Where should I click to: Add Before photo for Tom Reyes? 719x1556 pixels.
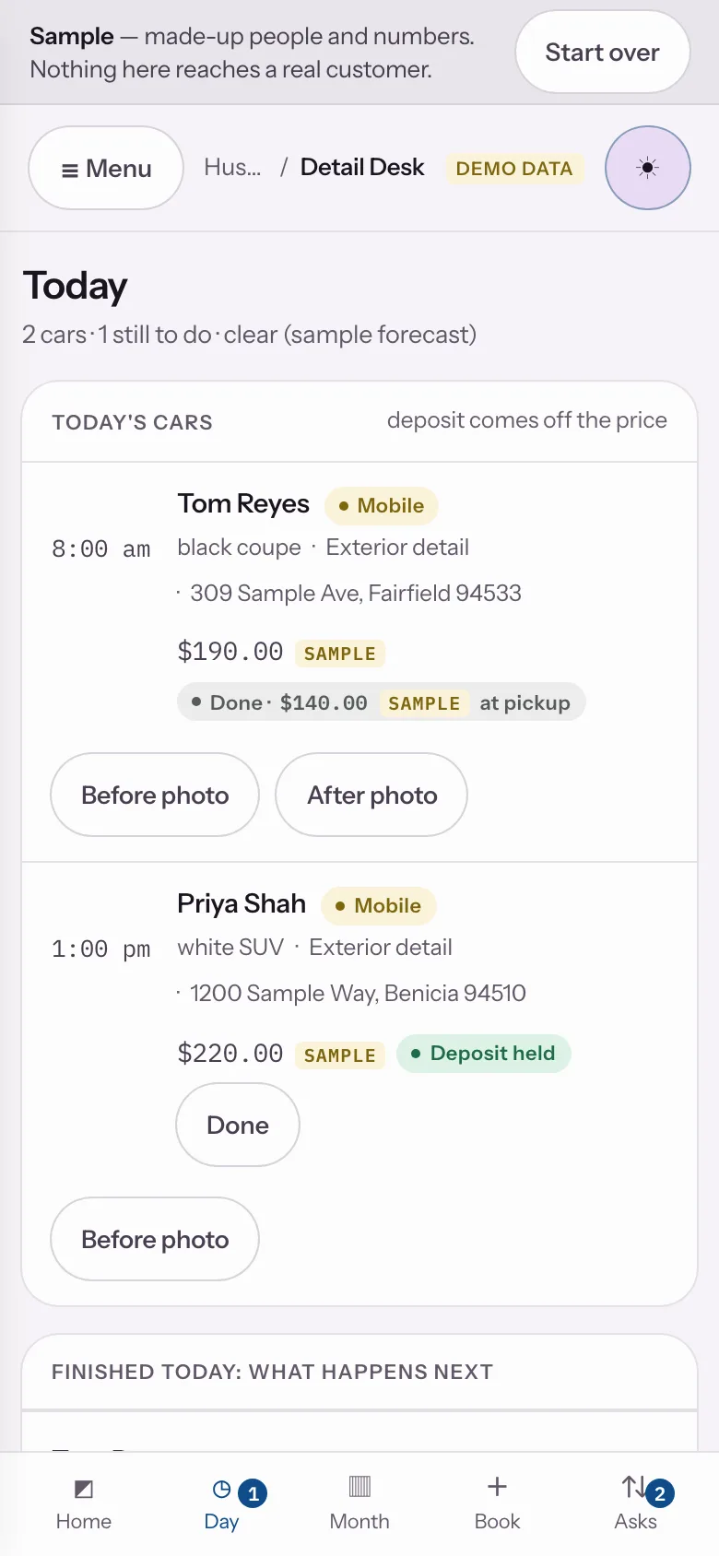tap(155, 795)
